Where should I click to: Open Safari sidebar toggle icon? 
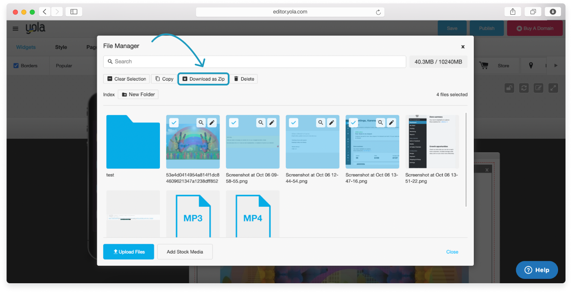(74, 12)
